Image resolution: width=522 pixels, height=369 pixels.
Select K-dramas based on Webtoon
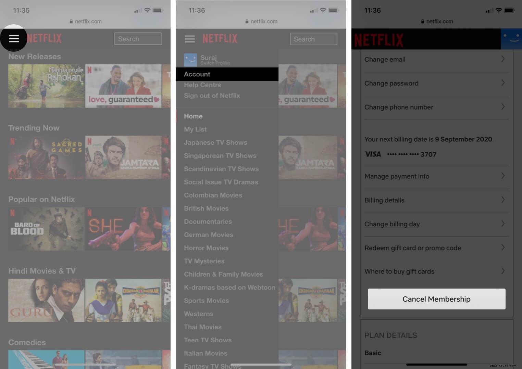click(x=229, y=288)
